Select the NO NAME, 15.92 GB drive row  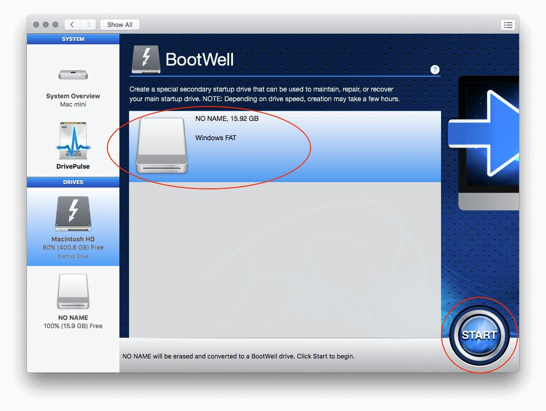(x=284, y=119)
